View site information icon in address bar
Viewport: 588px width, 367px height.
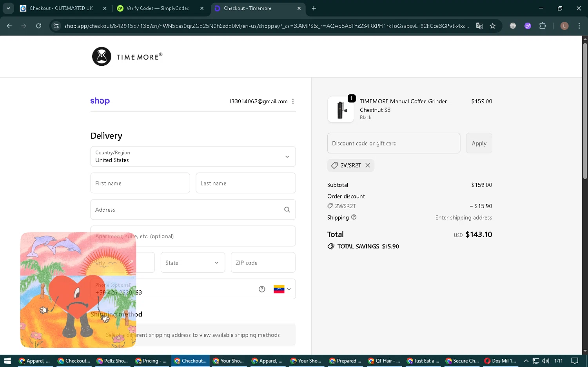tap(56, 26)
